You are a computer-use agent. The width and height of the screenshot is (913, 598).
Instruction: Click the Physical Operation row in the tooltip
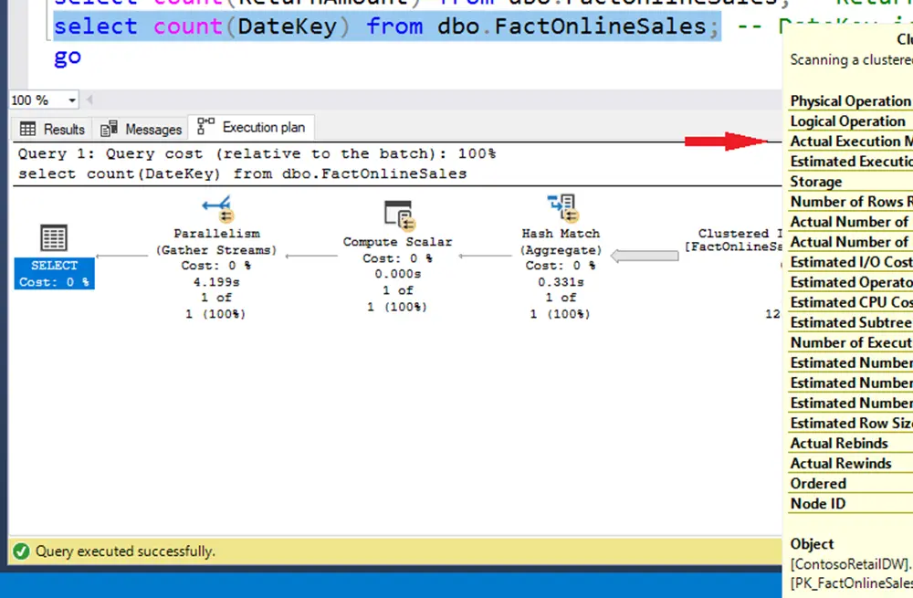pyautogui.click(x=849, y=101)
